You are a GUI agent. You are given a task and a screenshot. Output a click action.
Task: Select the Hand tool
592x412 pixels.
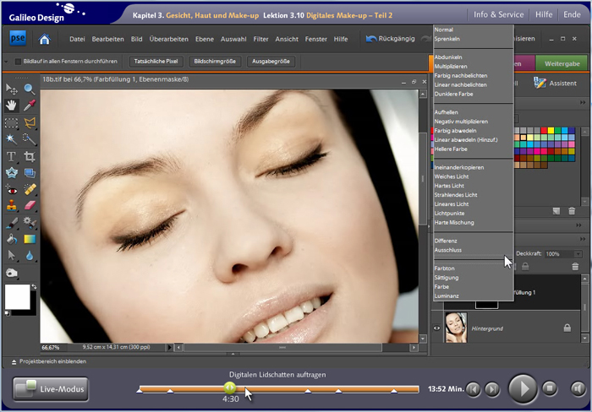tap(12, 106)
